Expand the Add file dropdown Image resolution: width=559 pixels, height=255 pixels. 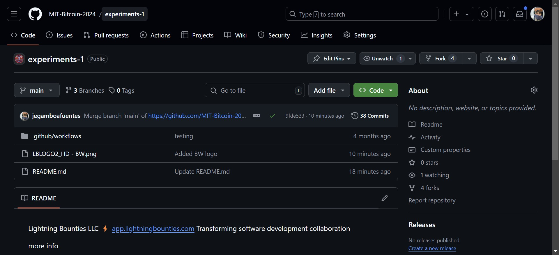pos(329,90)
